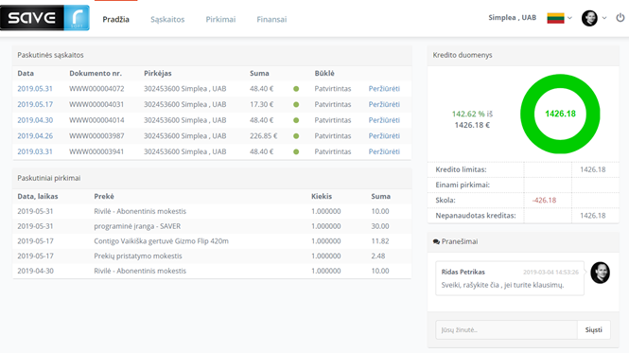The image size is (629, 353).
Task: Click the Nepanaudotas kreditas label
Action: pos(476,216)
